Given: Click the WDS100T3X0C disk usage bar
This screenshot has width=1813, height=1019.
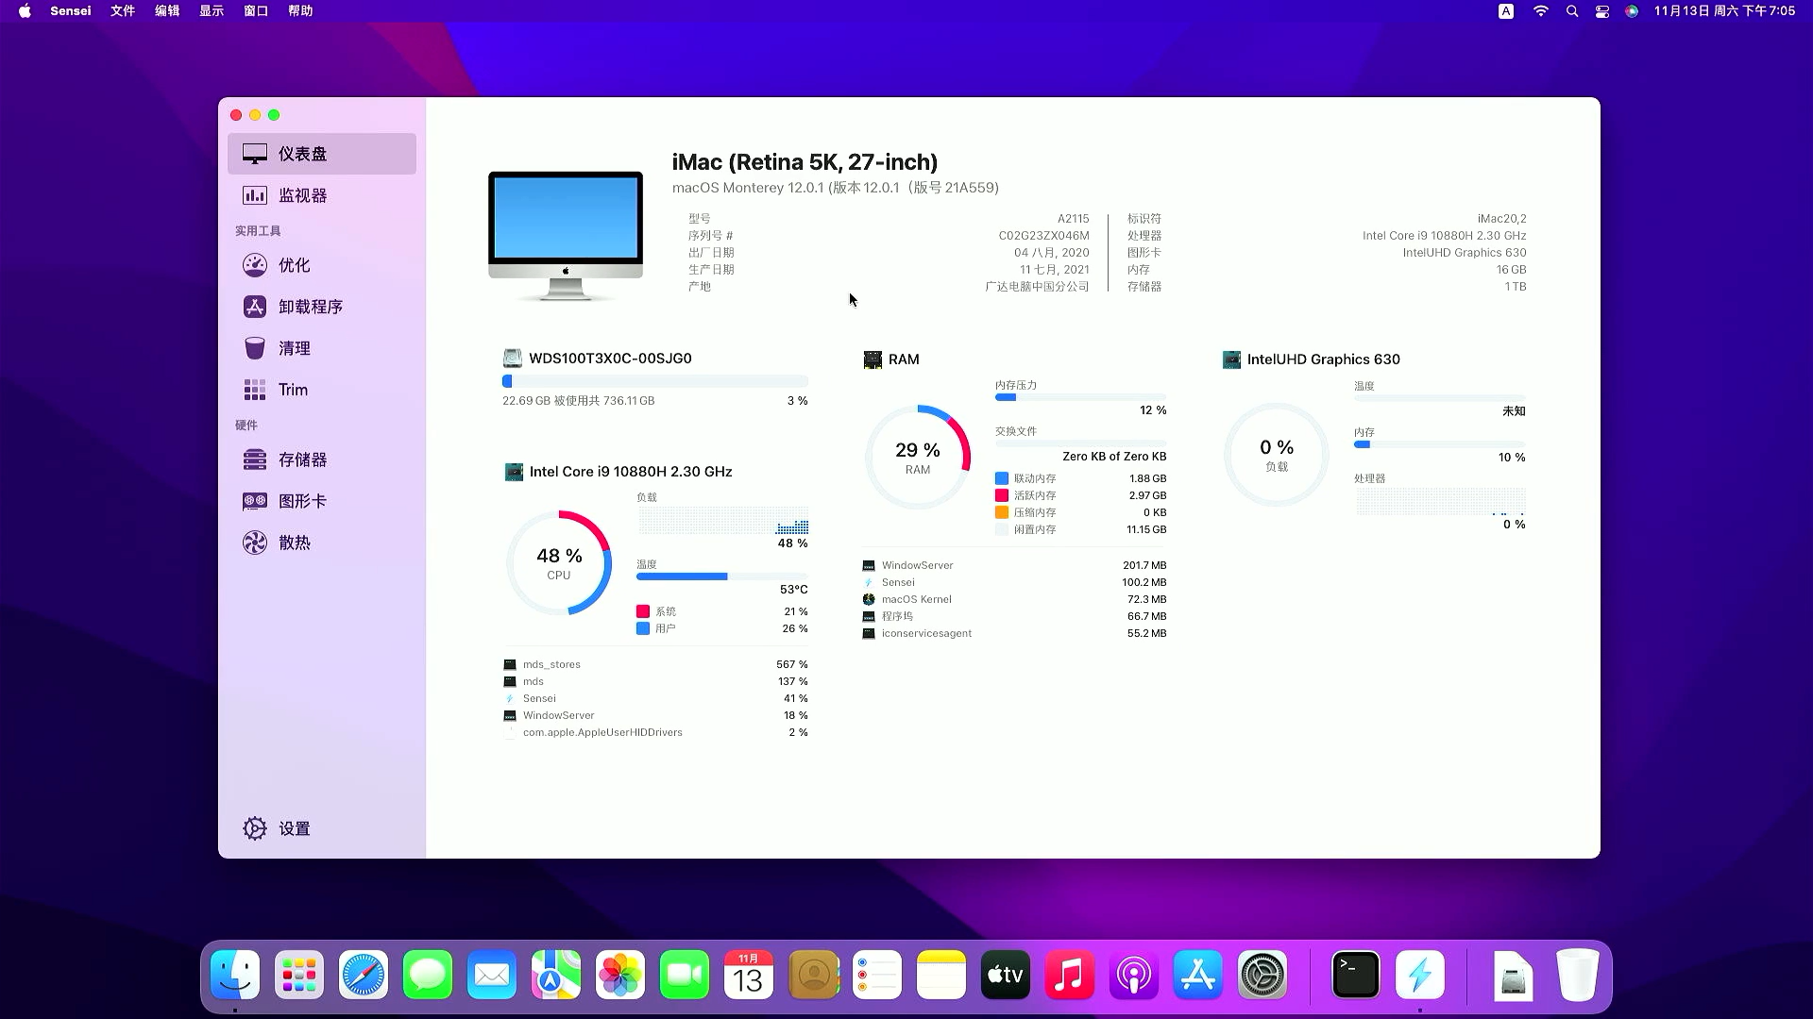Looking at the screenshot, I should (x=654, y=381).
